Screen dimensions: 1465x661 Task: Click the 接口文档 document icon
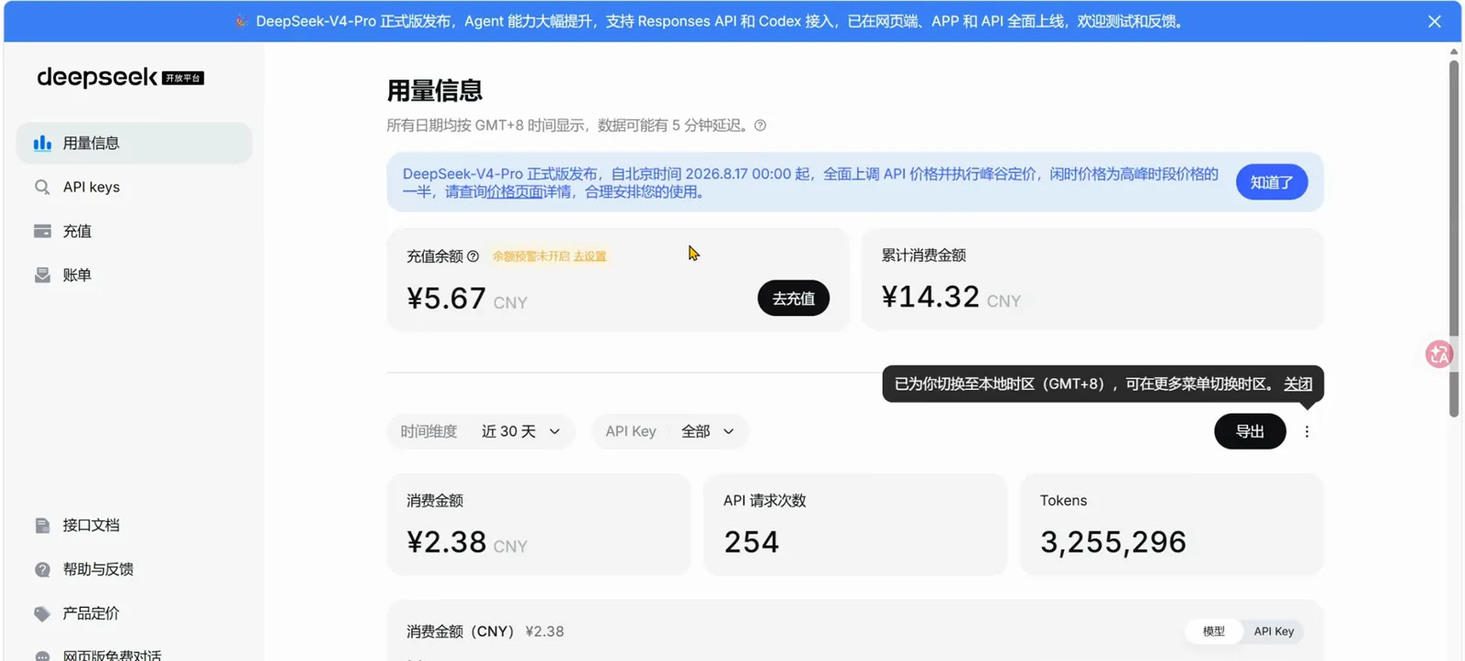pyautogui.click(x=42, y=526)
